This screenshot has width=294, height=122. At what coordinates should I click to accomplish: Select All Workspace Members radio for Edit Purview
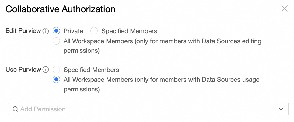(x=56, y=41)
